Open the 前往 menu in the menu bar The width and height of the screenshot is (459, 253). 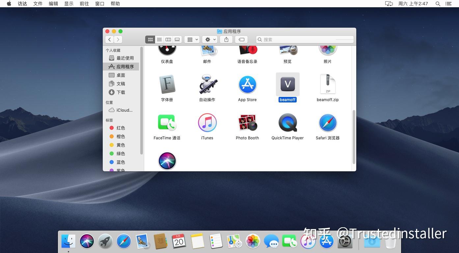84,4
